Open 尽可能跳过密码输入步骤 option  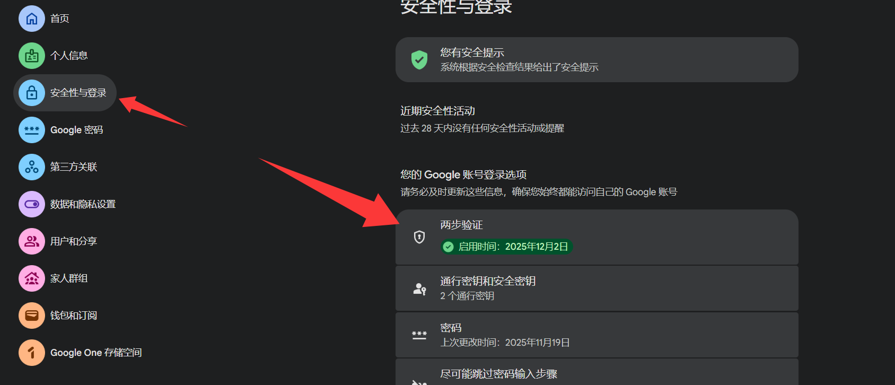tap(596, 374)
